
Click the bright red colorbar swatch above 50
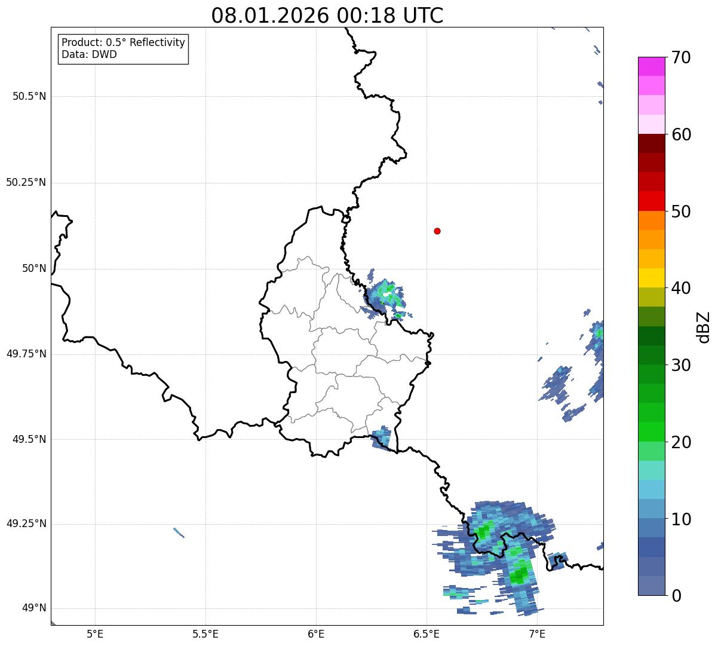651,201
